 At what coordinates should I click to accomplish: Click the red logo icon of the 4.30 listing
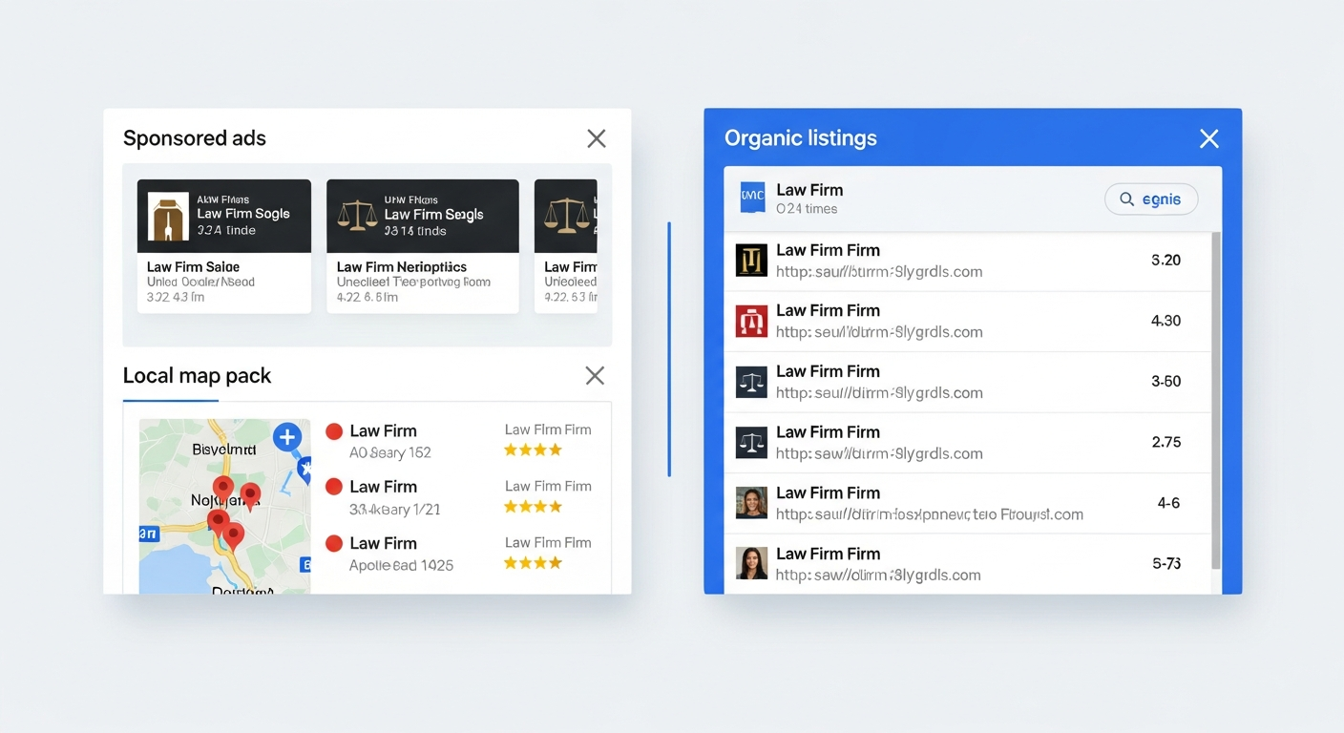(751, 322)
